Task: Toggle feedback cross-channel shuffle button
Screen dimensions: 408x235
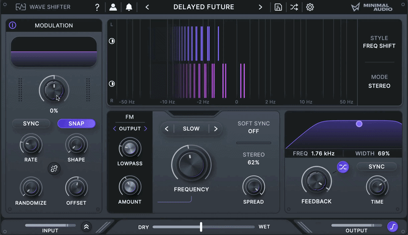Action: (343, 167)
